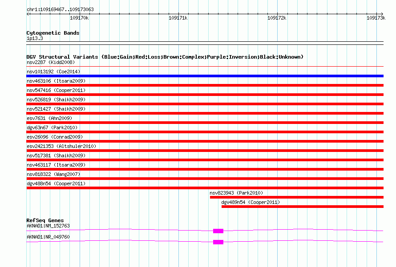
Task: Select the nsv2287 (Kidd2008) thin red line
Action: (x=205, y=66)
